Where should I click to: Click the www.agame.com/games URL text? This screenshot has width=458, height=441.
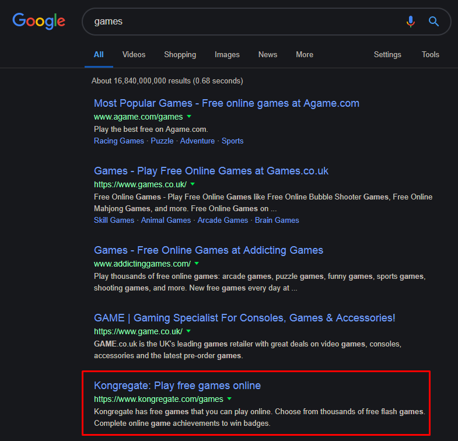click(138, 117)
